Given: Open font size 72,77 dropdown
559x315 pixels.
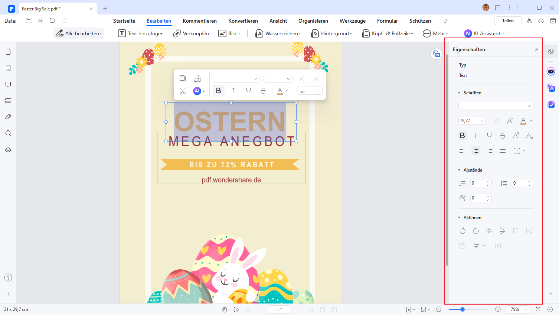Looking at the screenshot, I should point(472,121).
